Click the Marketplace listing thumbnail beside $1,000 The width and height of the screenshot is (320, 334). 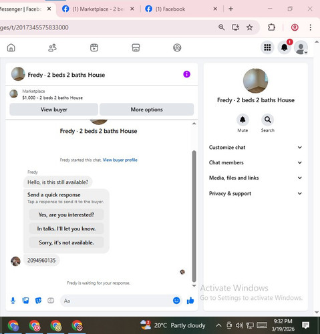point(13,94)
